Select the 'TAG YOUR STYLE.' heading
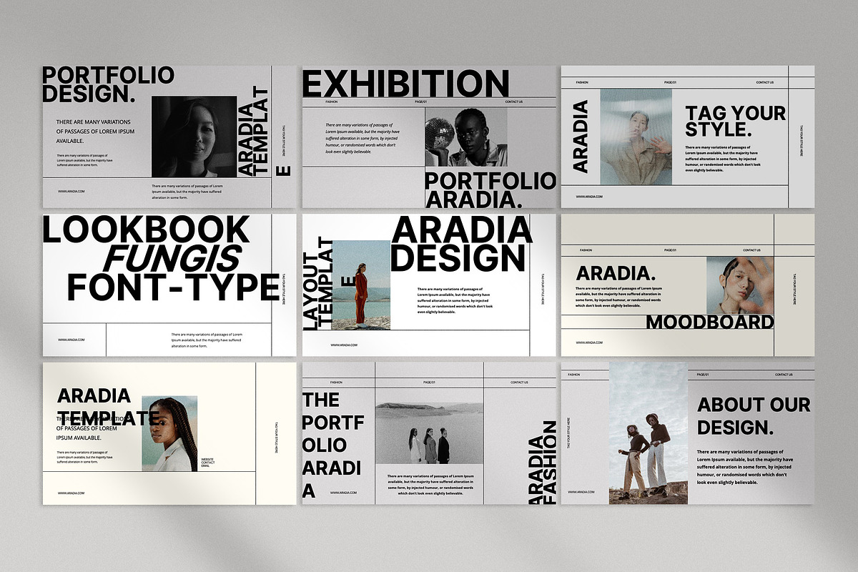Viewport: 858px width, 572px height. [735, 122]
